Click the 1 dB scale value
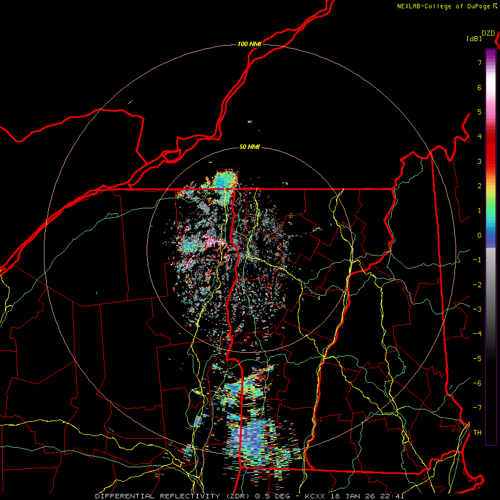Viewport: 500px width, 500px height. [x=479, y=211]
